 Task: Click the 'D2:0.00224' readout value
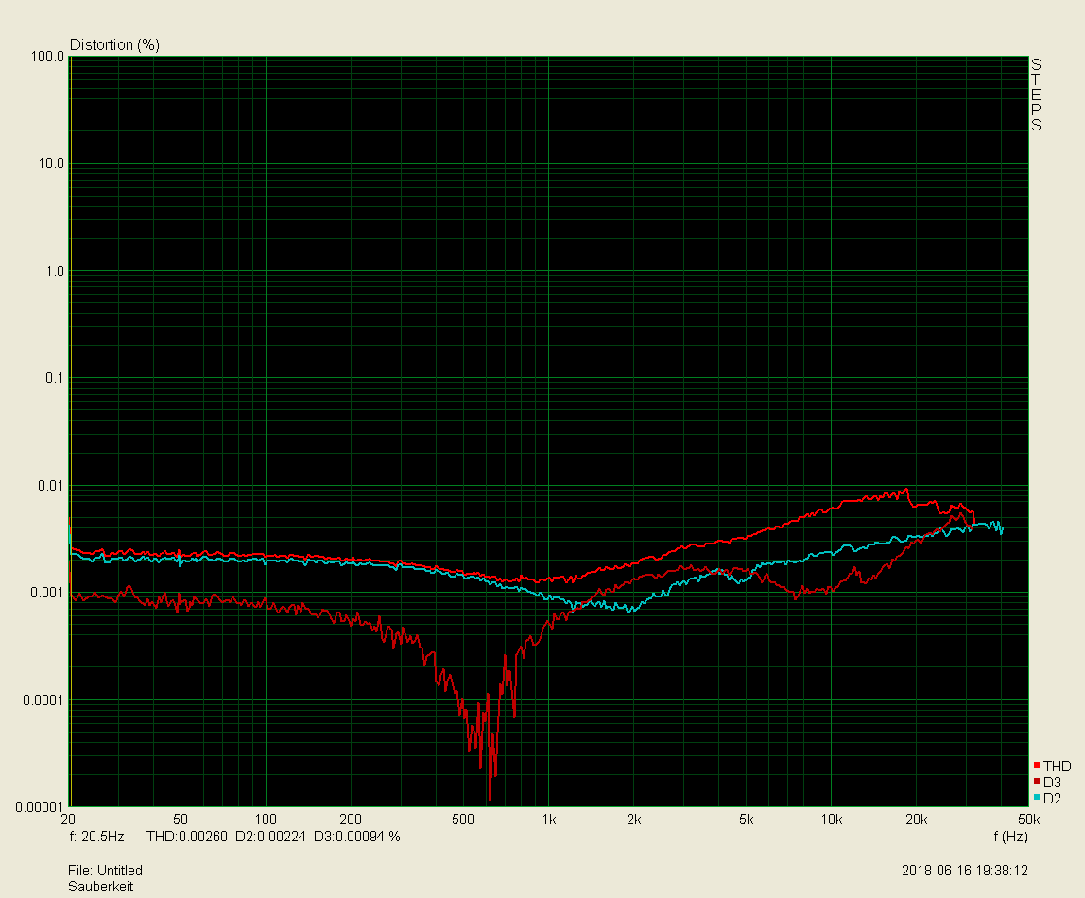[x=270, y=837]
